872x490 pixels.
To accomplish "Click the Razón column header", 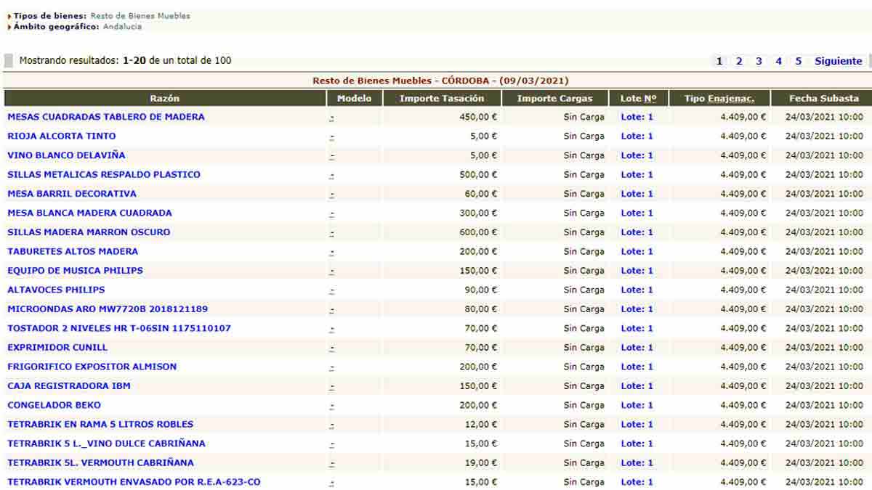I will (x=164, y=98).
